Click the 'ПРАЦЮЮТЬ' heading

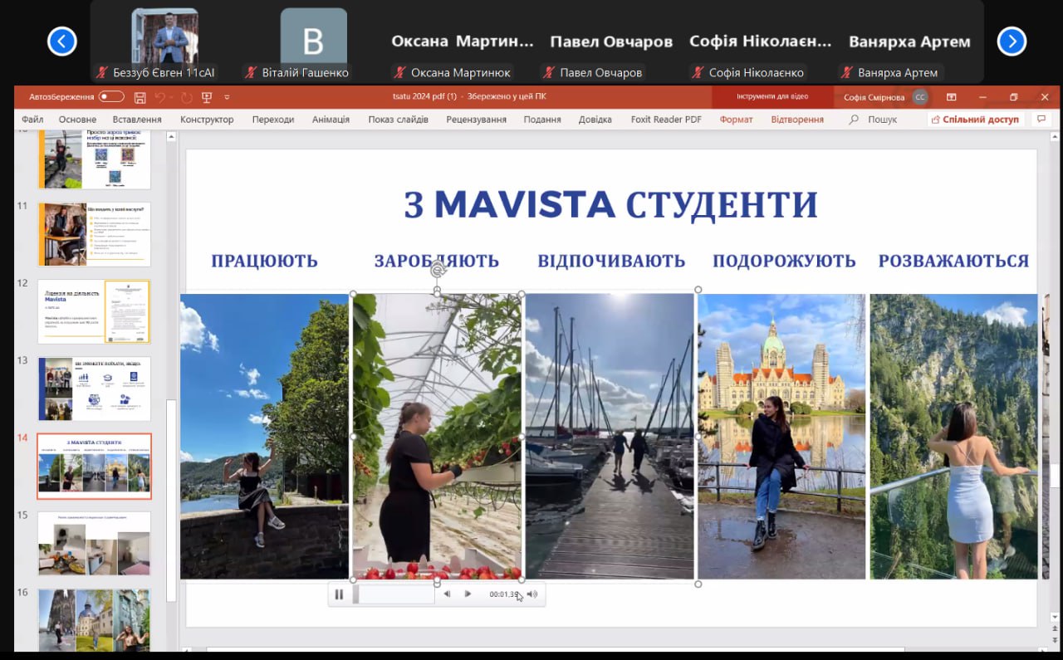(x=264, y=261)
